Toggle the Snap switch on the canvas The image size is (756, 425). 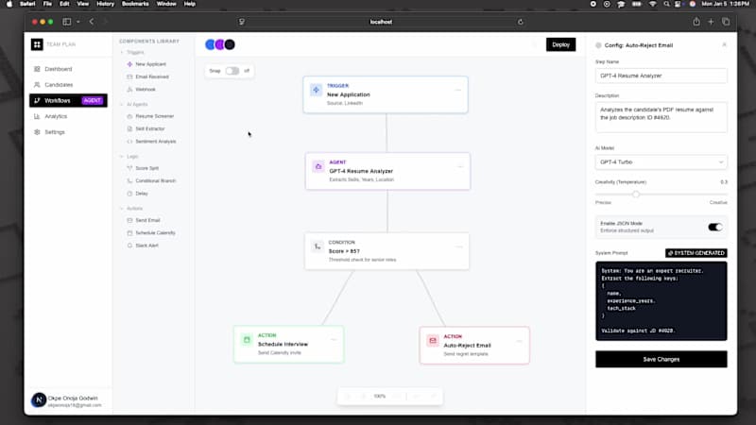(x=232, y=71)
